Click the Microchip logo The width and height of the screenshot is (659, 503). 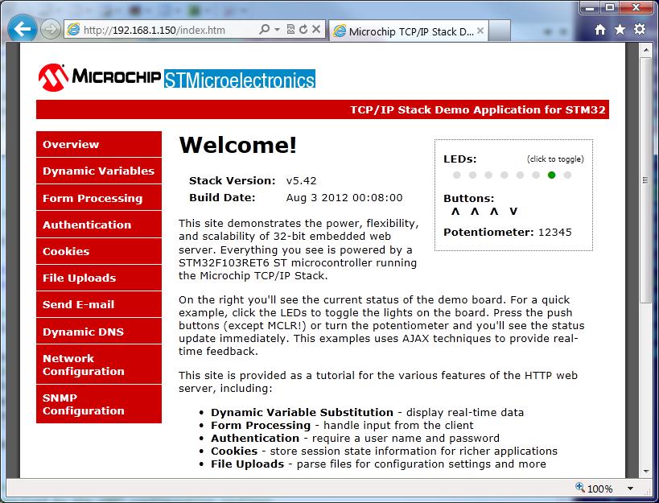click(100, 77)
